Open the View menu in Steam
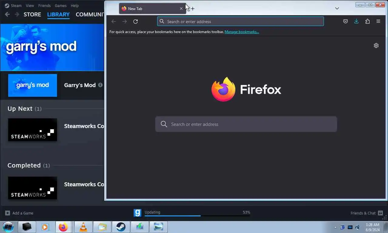The image size is (388, 233). (30, 5)
